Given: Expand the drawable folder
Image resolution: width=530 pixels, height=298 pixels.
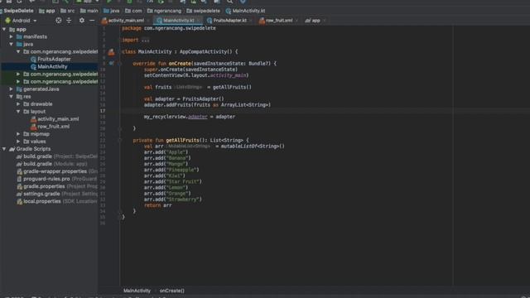Looking at the screenshot, I should [x=18, y=104].
